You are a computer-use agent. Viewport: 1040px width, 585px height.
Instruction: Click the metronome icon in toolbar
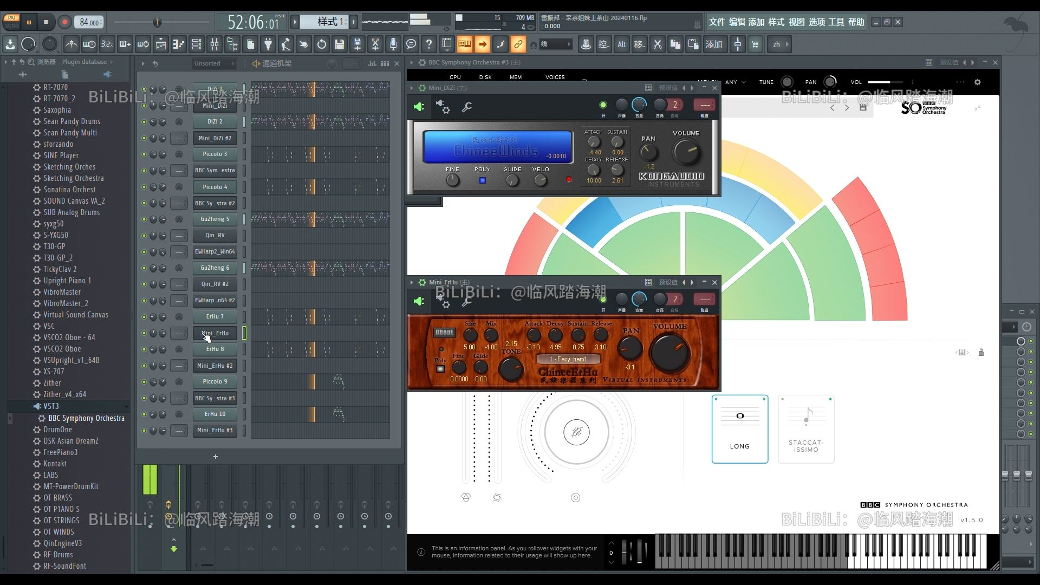click(x=71, y=44)
